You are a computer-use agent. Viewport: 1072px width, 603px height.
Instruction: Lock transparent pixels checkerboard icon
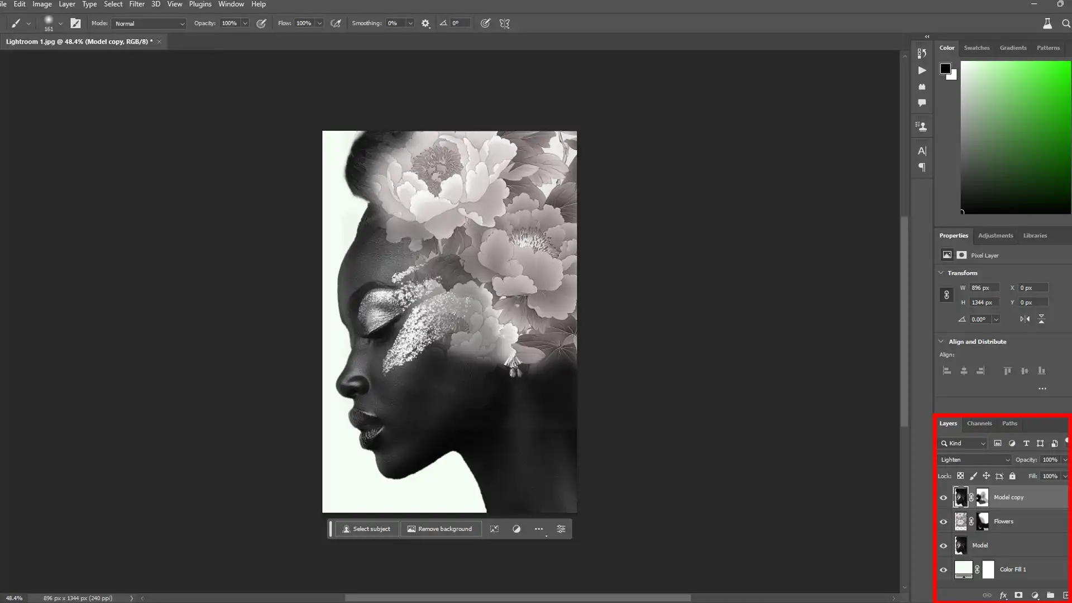[x=960, y=476]
